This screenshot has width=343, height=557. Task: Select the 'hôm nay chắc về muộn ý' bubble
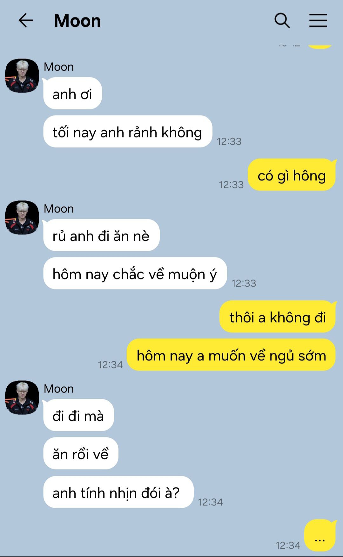click(x=135, y=274)
